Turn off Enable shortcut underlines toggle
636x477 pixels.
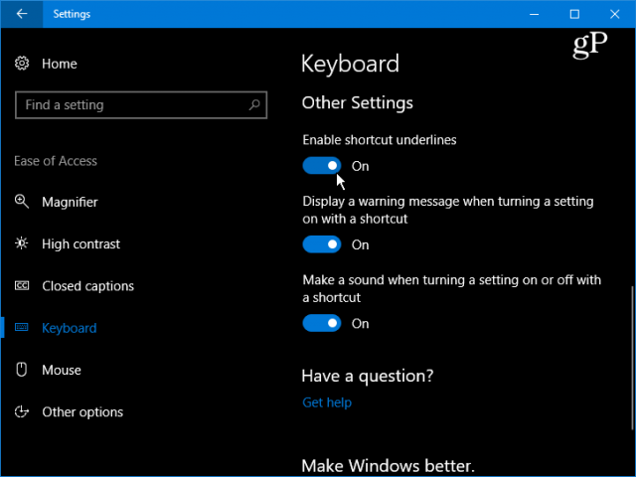click(x=322, y=166)
